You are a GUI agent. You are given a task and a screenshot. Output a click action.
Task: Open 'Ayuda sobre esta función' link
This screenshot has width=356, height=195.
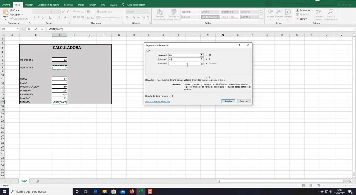(x=157, y=101)
